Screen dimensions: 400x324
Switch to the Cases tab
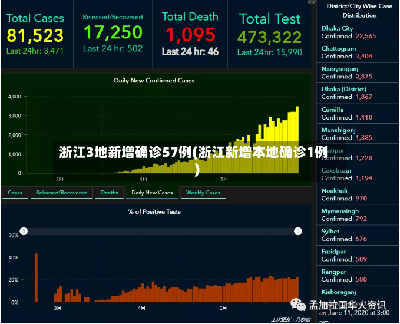15,193
